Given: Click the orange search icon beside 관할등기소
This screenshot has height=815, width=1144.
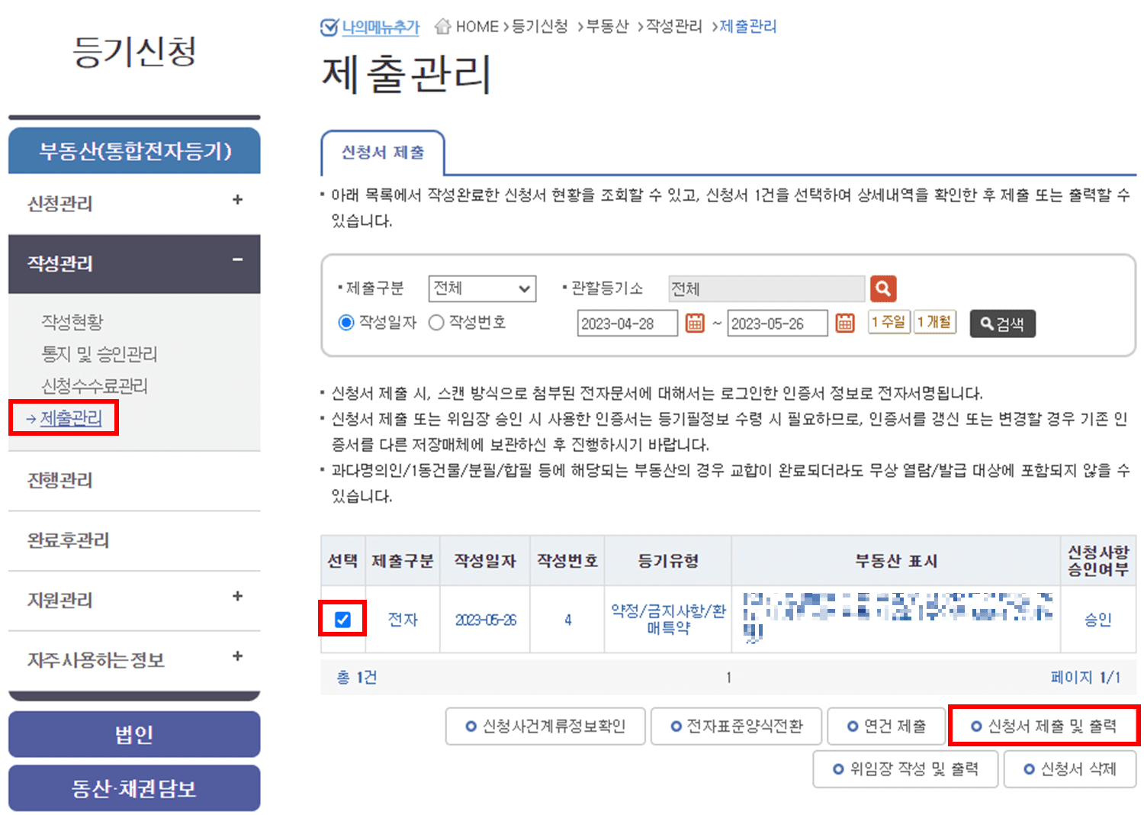Looking at the screenshot, I should click(x=883, y=288).
